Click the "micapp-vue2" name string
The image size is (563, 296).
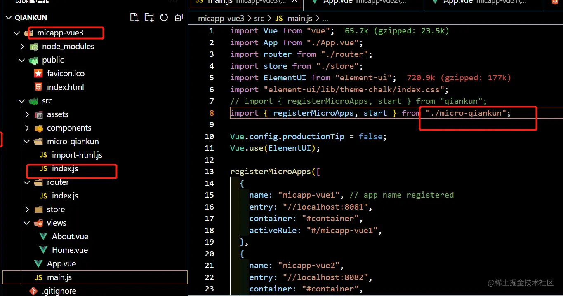pyautogui.click(x=308, y=266)
